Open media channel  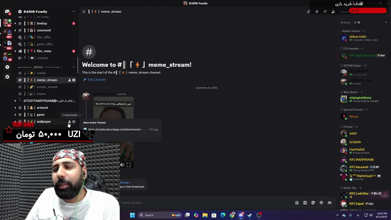coord(46,73)
